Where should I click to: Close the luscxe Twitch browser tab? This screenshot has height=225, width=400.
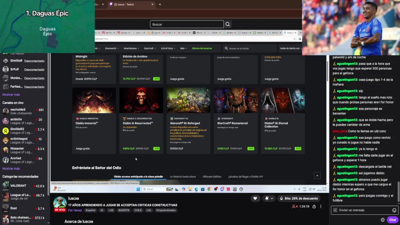click(x=152, y=4)
